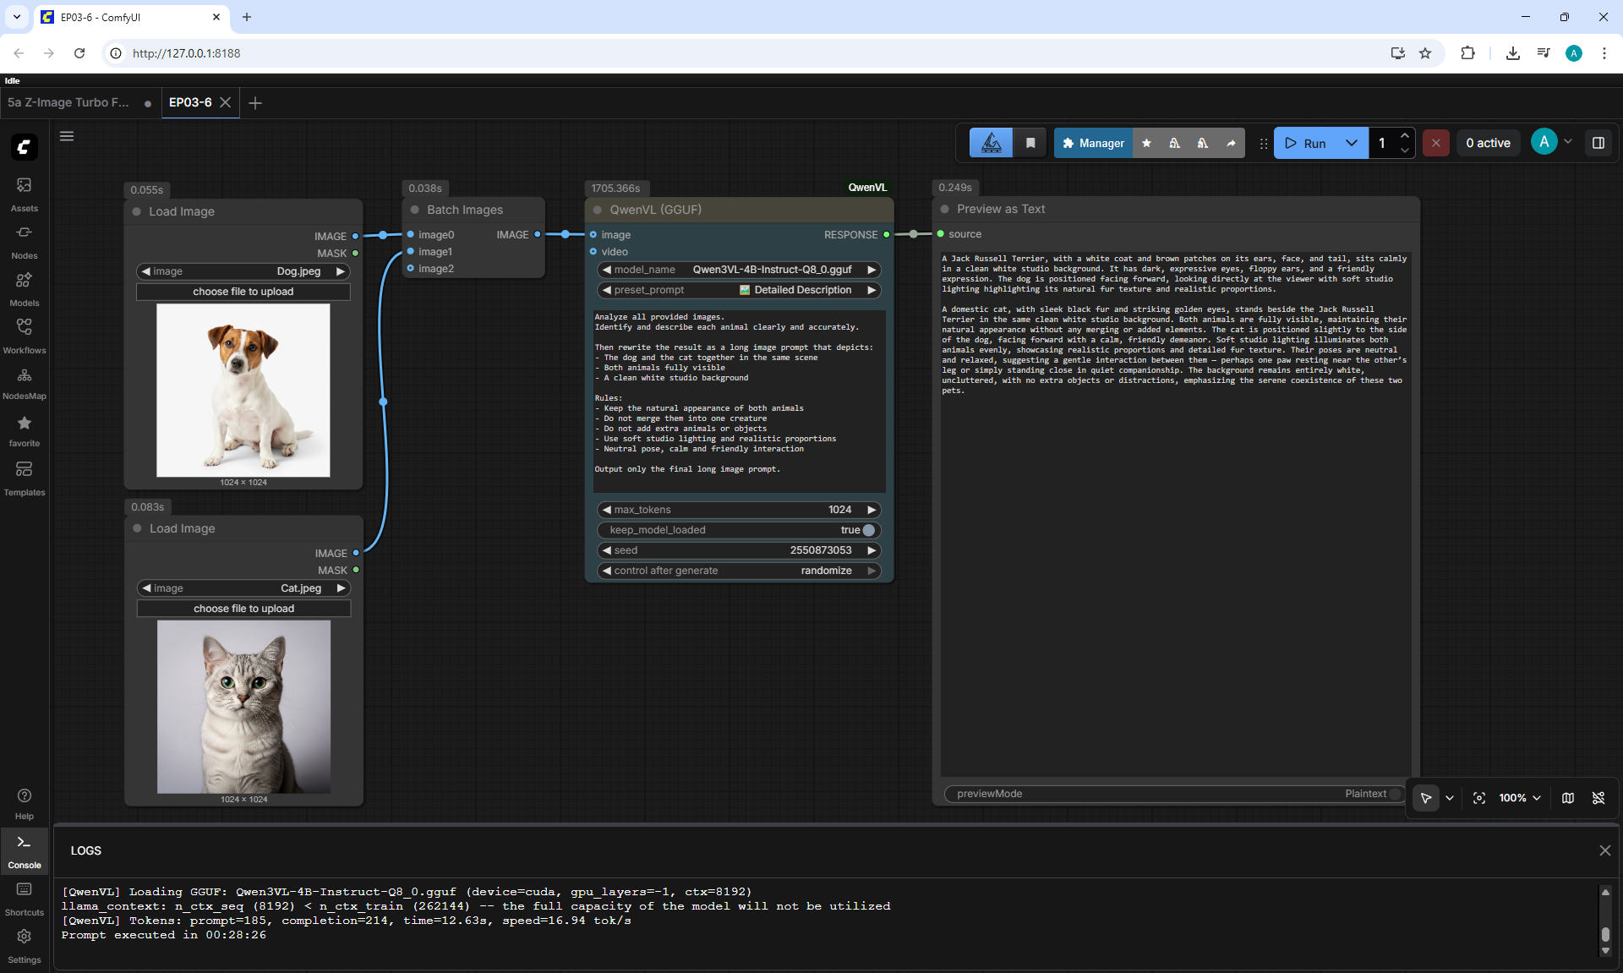Click the bookmark icon in toolbar
This screenshot has width=1623, height=973.
pyautogui.click(x=1030, y=143)
